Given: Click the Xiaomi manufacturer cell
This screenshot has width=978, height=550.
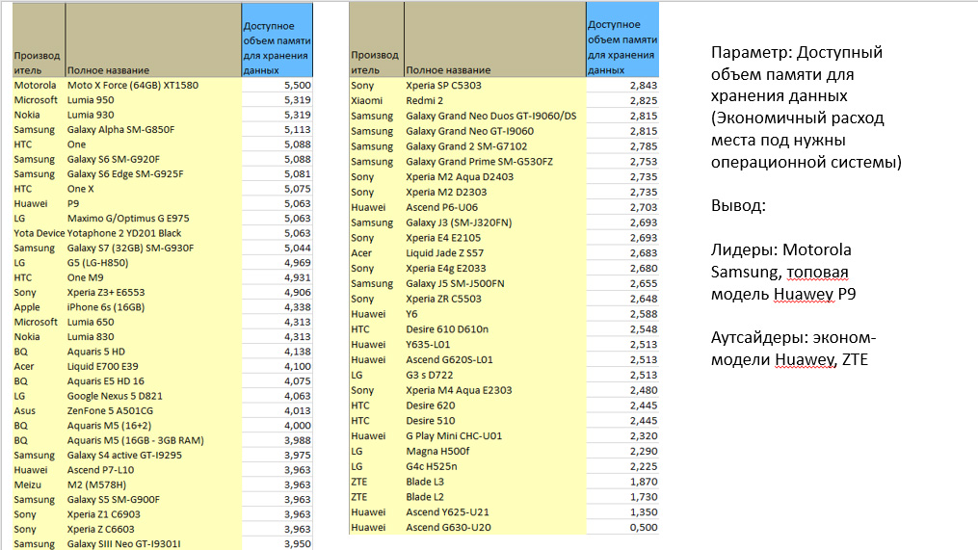Looking at the screenshot, I should (377, 100).
